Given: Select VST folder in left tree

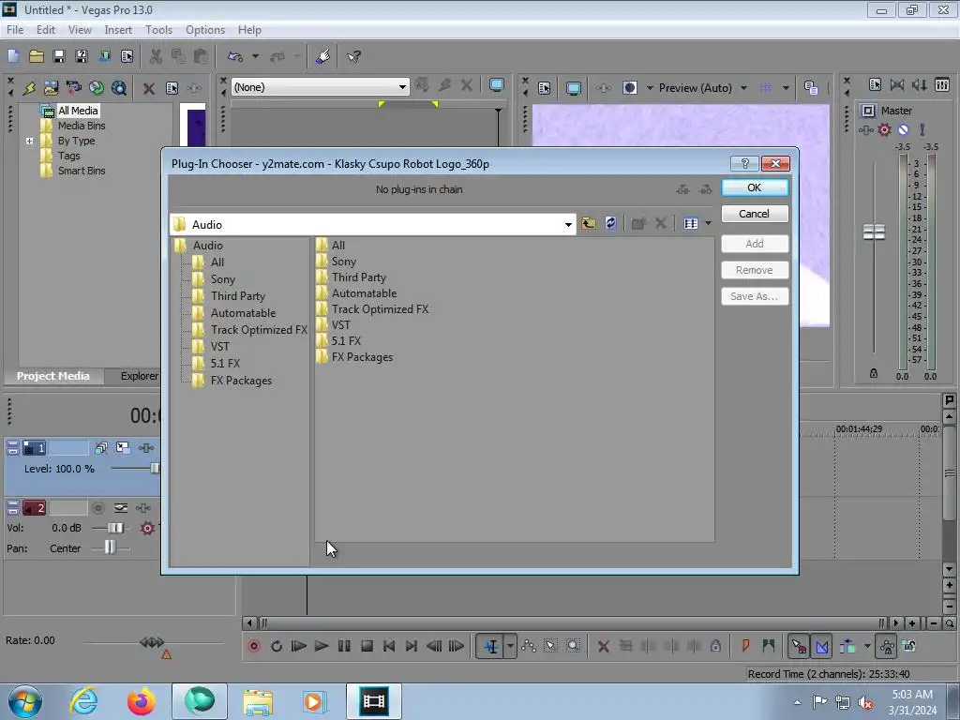Looking at the screenshot, I should tap(219, 347).
